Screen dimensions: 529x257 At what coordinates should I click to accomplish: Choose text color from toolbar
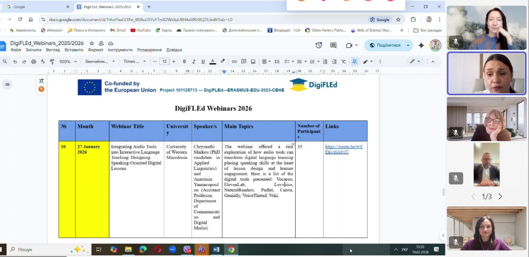pyautogui.click(x=212, y=61)
